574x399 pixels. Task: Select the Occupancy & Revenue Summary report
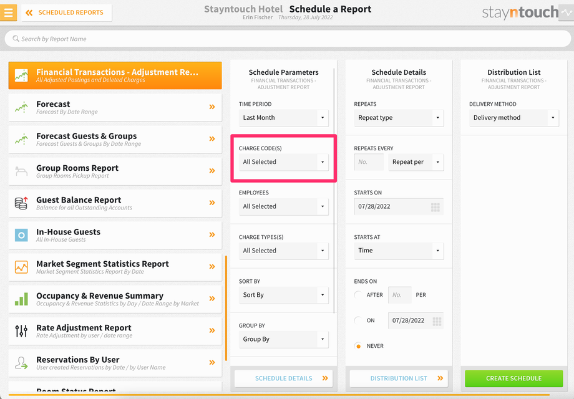click(x=115, y=299)
